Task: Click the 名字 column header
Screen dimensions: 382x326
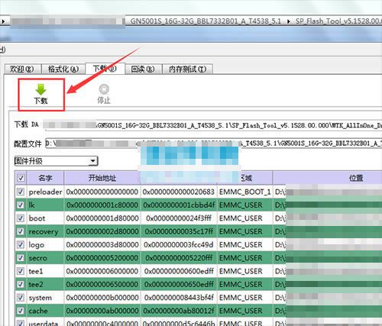Action: [45, 178]
